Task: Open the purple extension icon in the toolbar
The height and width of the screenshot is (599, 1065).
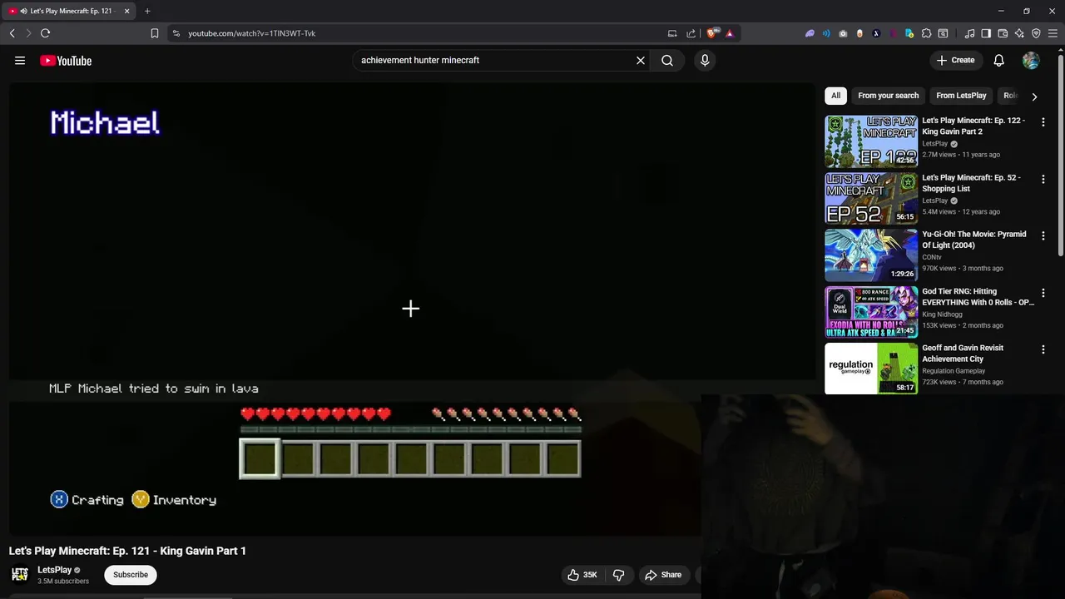Action: 810,33
